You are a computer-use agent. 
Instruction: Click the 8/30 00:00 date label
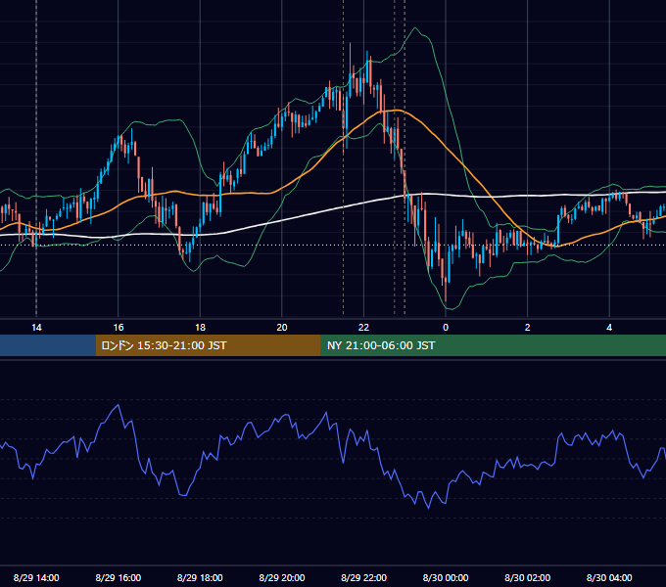(x=446, y=577)
